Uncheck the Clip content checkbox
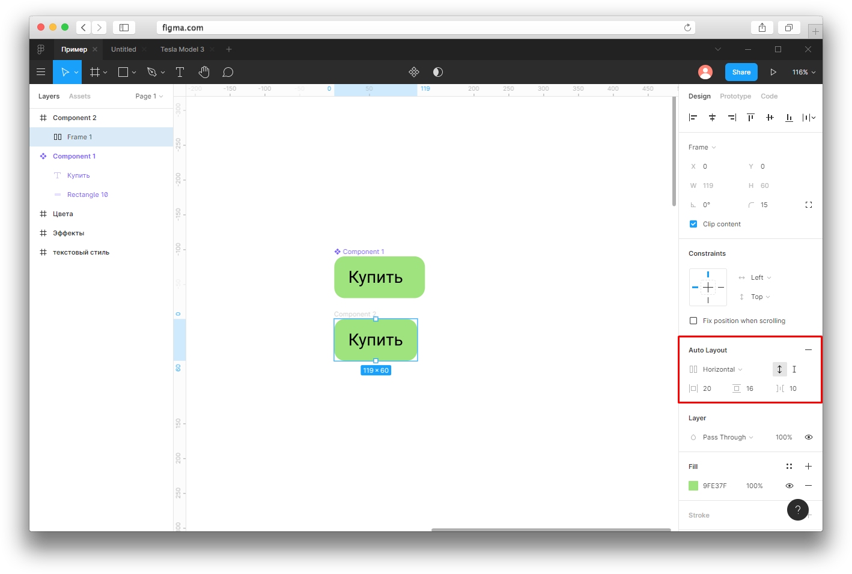The width and height of the screenshot is (852, 574). (x=693, y=224)
